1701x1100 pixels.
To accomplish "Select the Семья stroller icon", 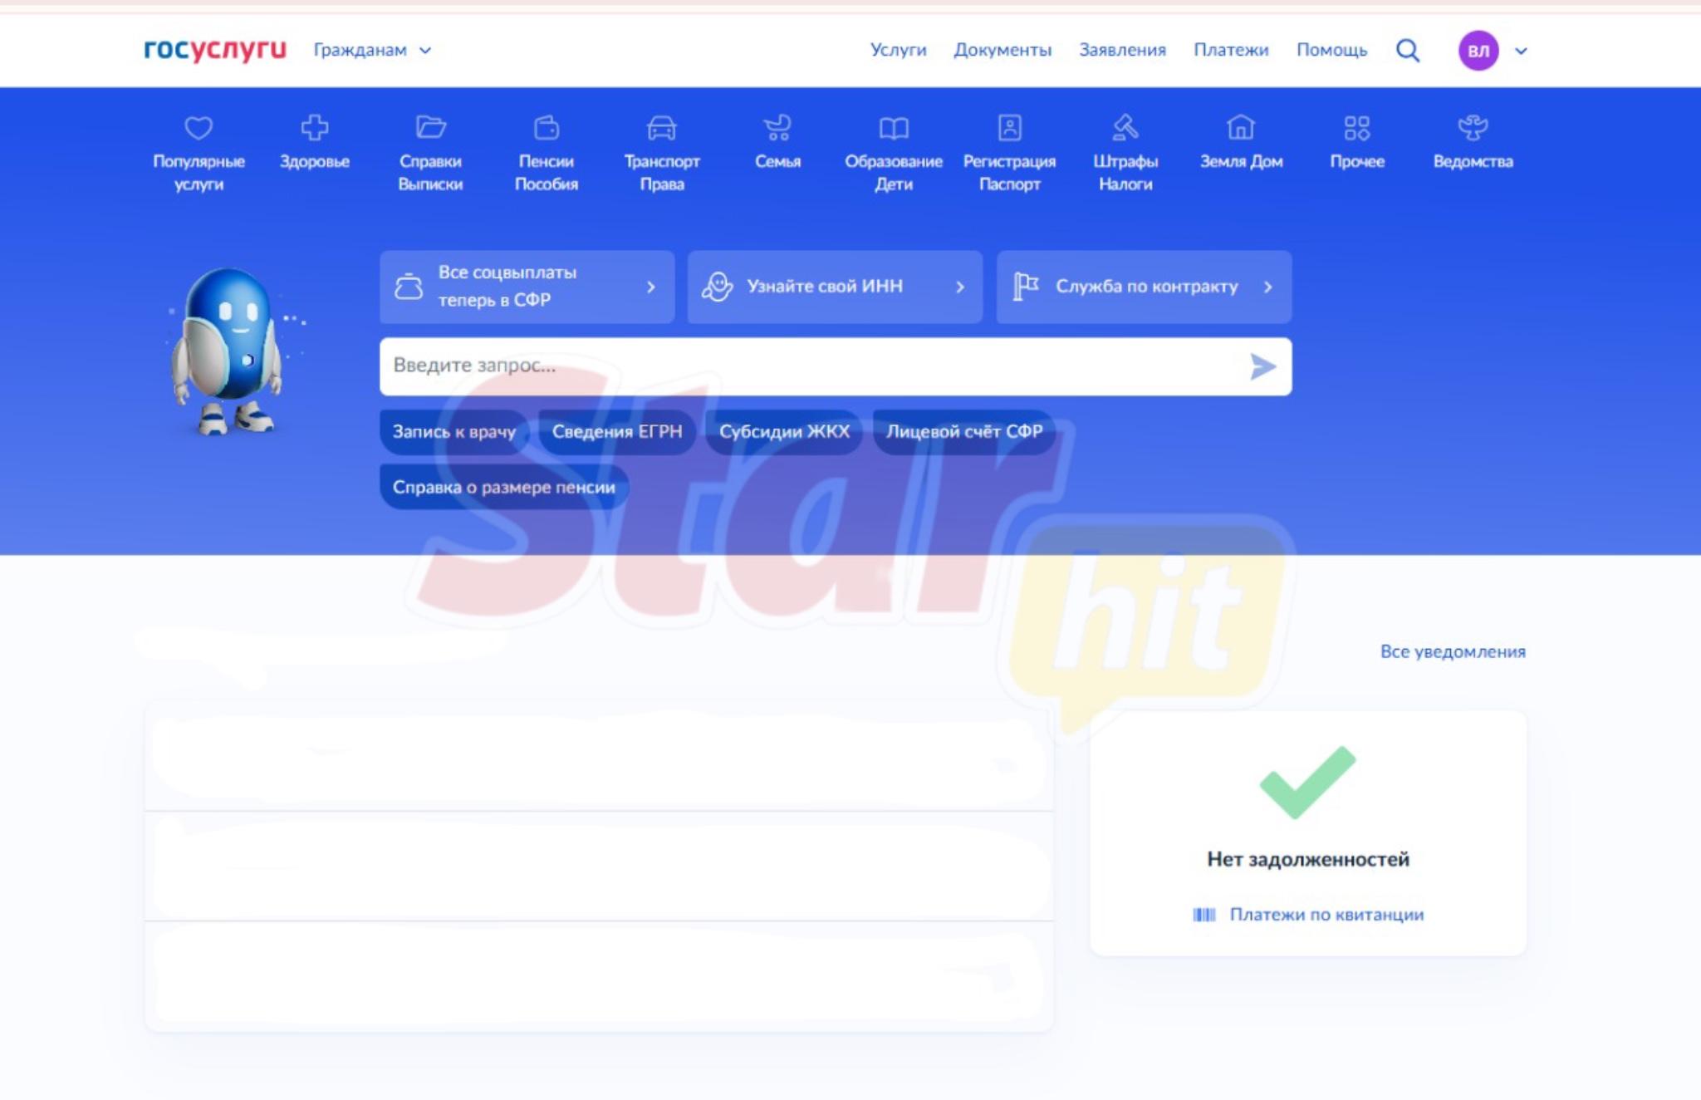I will tap(777, 128).
